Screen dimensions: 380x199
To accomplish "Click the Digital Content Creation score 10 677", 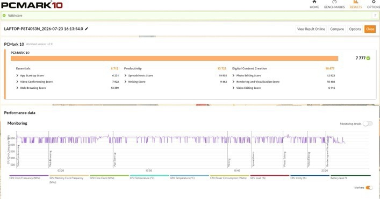I will (330, 69).
